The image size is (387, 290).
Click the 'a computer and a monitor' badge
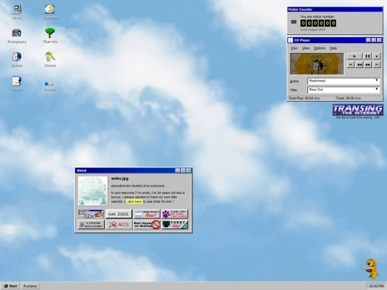91,225
